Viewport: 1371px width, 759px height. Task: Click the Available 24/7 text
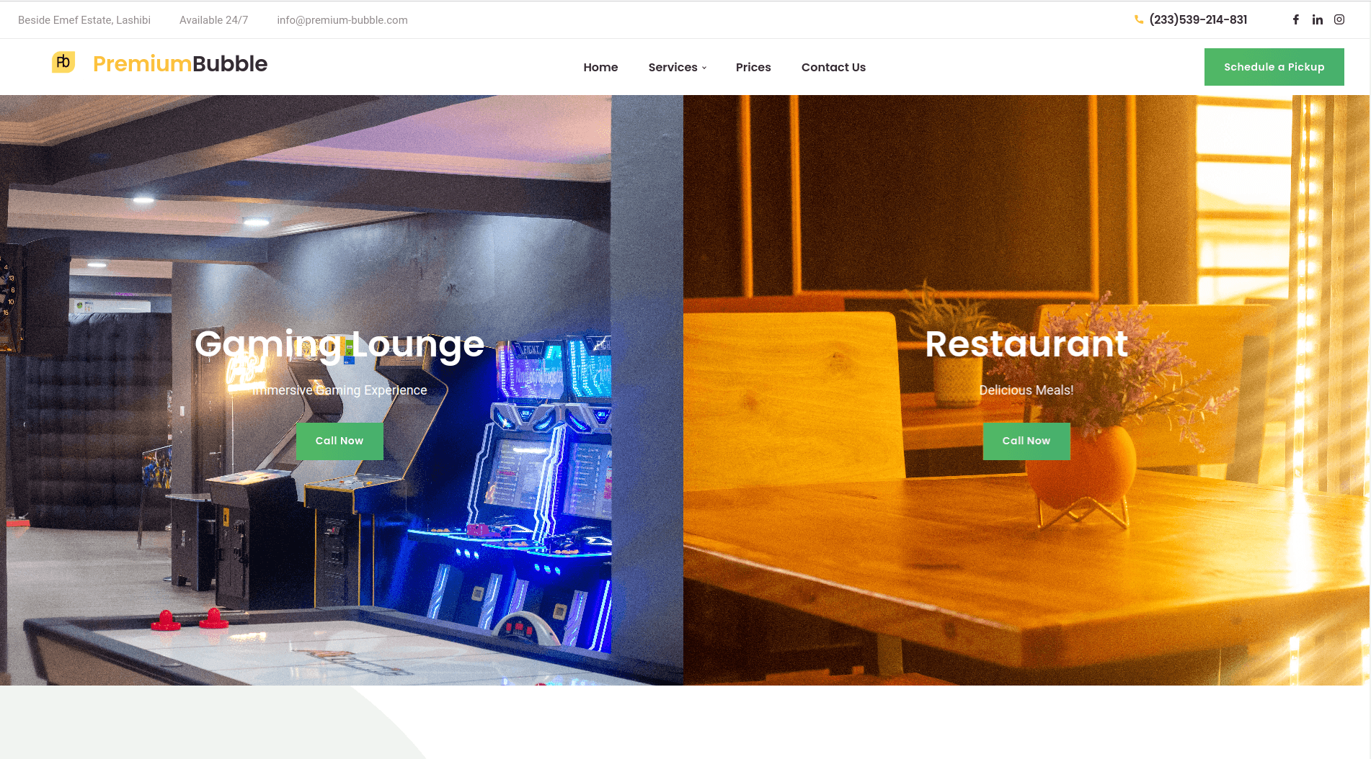tap(213, 20)
